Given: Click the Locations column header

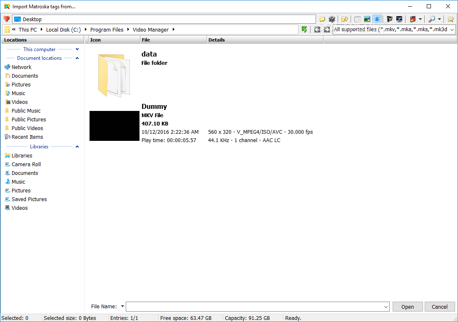Looking at the screenshot, I should pyautogui.click(x=42, y=40).
